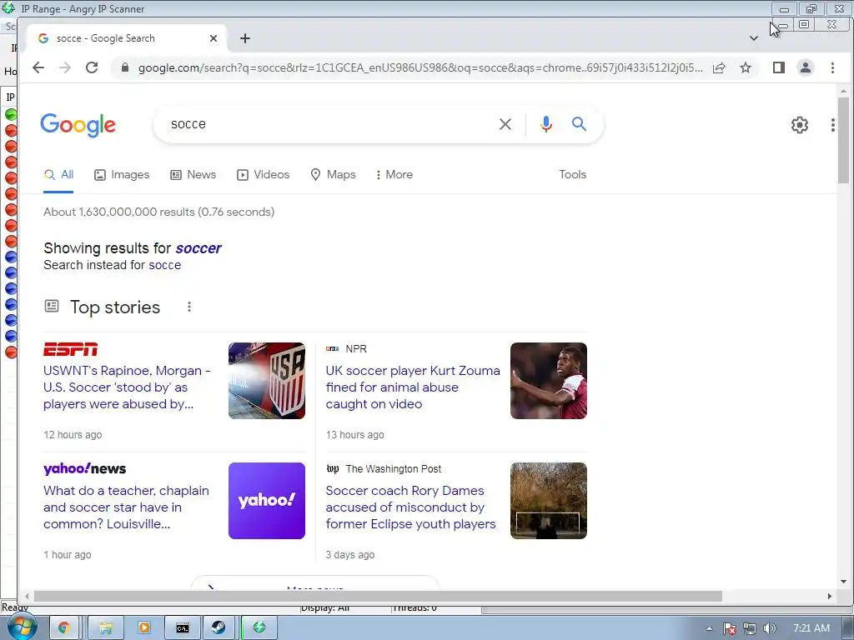Image resolution: width=854 pixels, height=640 pixels.
Task: Go back to previous page in Chrome
Action: coord(38,67)
